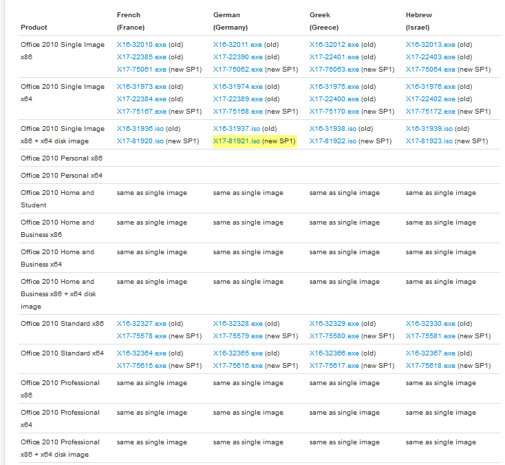
Task: Download X17-75618.exe Hebrew x64 Standard
Action: [x=430, y=366]
